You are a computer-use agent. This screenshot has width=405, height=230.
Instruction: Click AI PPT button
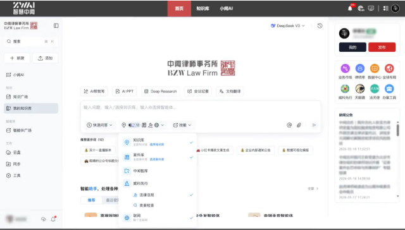point(125,91)
